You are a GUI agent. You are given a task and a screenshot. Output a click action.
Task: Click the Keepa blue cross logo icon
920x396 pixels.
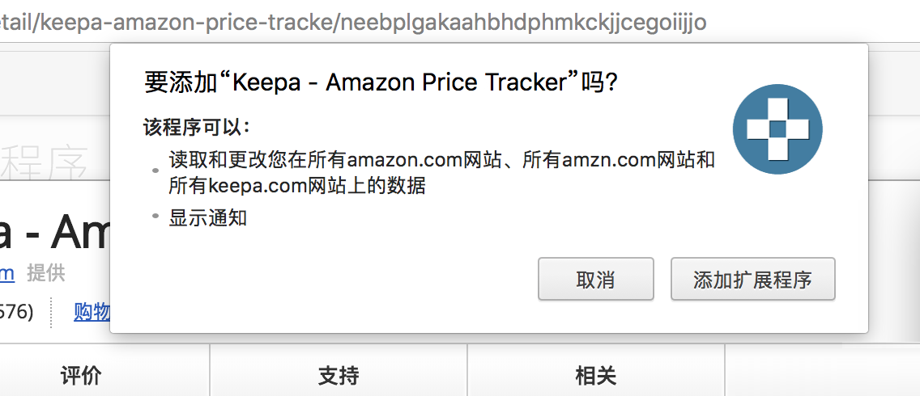click(777, 128)
